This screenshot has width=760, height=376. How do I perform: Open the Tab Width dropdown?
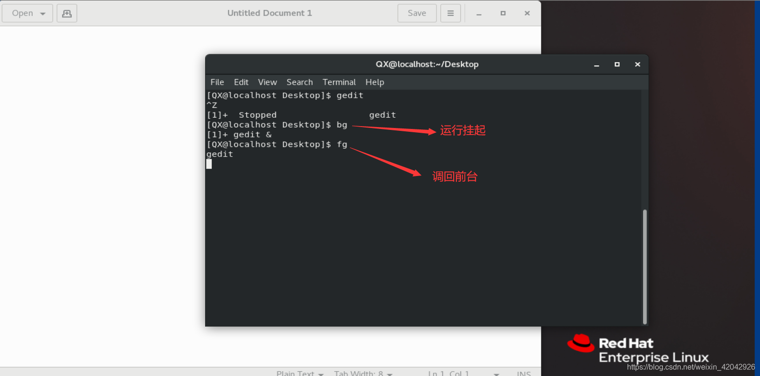[x=363, y=374]
